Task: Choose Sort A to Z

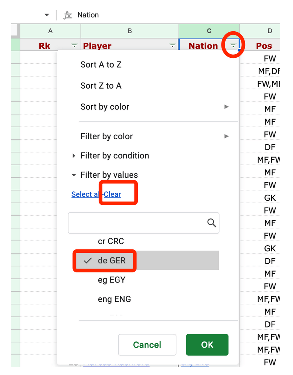Action: click(x=101, y=65)
